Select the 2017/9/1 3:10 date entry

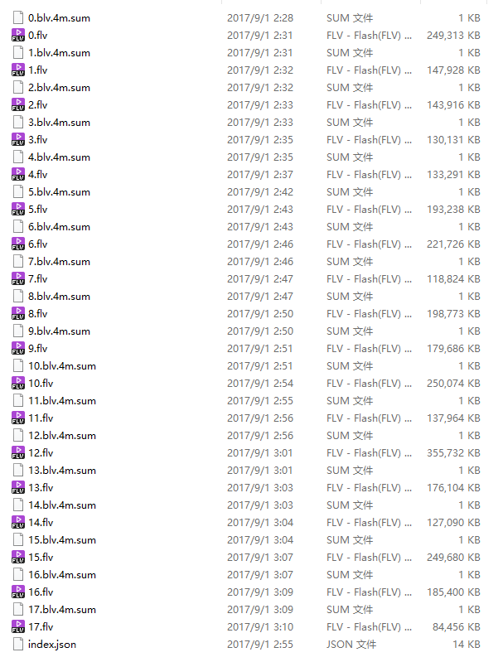click(260, 626)
